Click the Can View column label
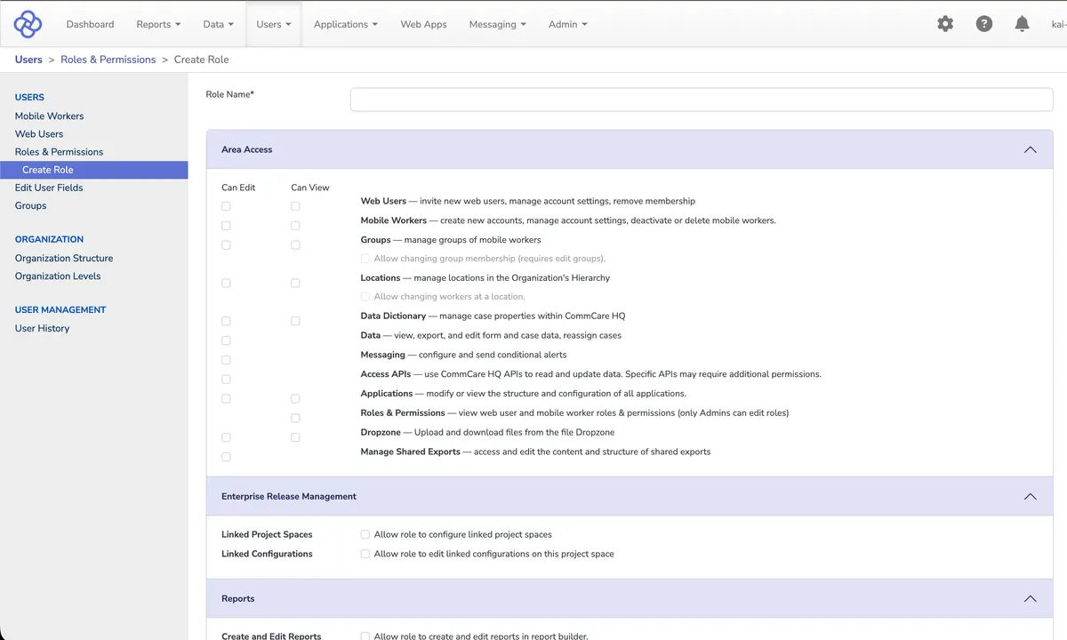 pyautogui.click(x=310, y=188)
